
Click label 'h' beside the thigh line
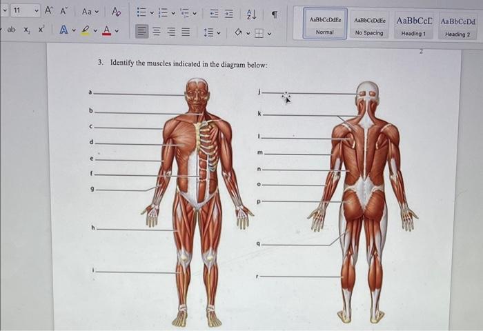[93, 228]
